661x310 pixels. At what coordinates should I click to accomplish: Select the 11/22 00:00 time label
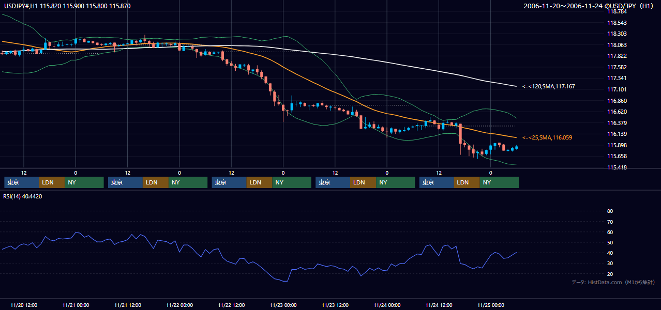pyautogui.click(x=179, y=305)
